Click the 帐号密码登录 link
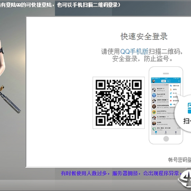The height and width of the screenshot is (191, 191). [179, 160]
